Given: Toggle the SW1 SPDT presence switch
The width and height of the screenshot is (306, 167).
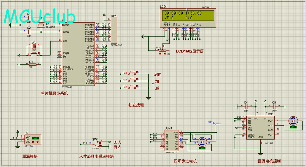Looking at the screenshot, I should coord(100,144).
